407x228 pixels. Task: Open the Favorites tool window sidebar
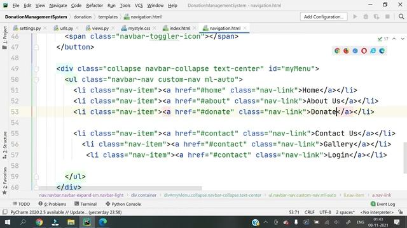4,180
